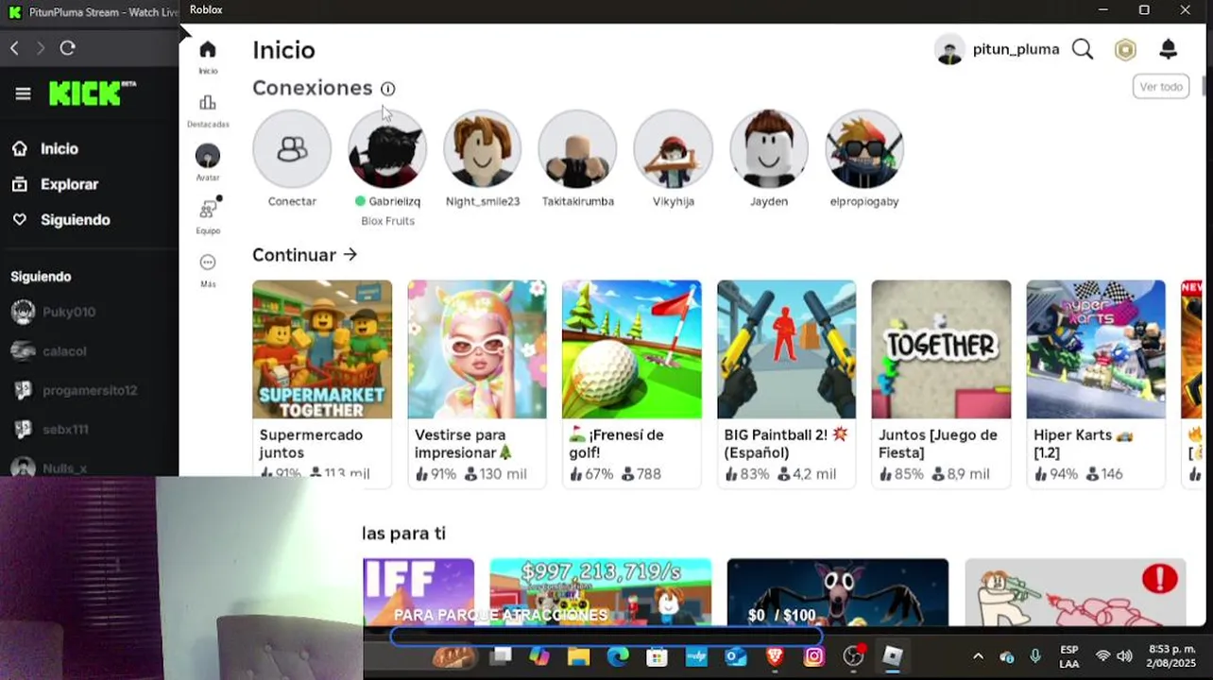The height and width of the screenshot is (680, 1213).
Task: Open Siguiendo in Kick sidebar
Action: click(61, 219)
